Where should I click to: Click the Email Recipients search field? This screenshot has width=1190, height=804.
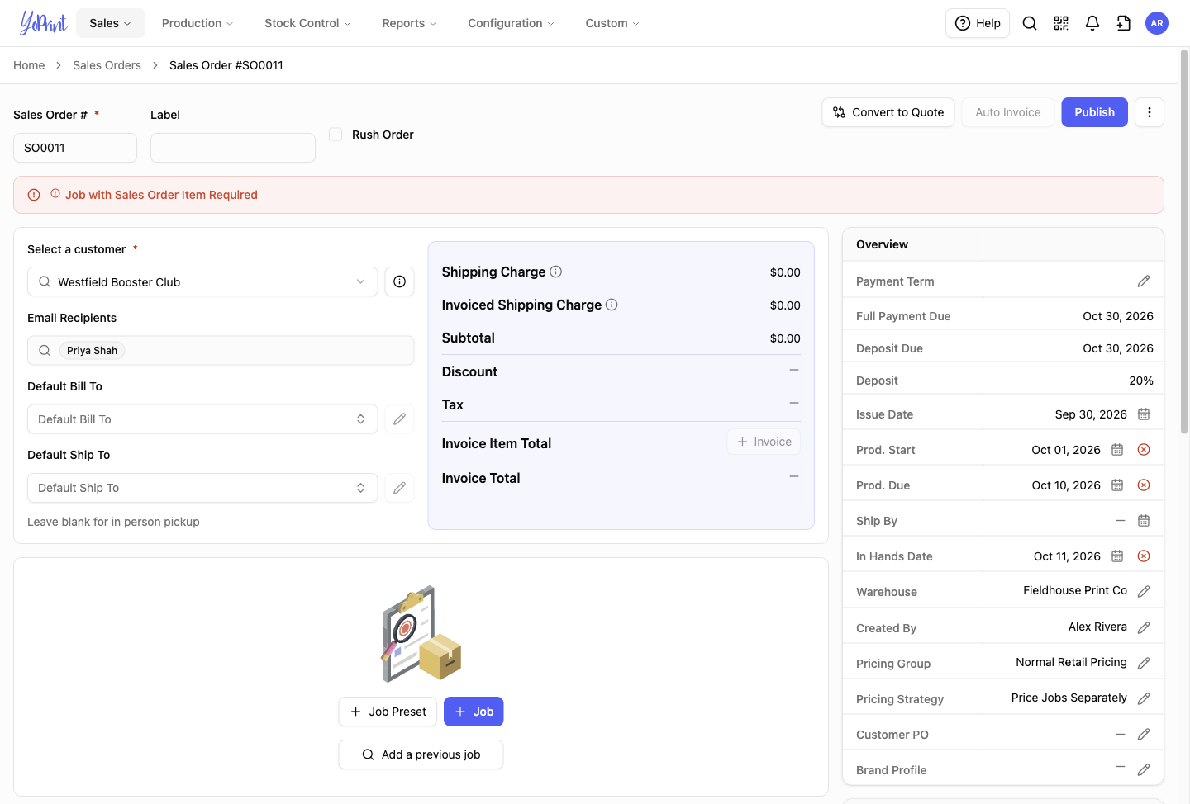point(221,350)
